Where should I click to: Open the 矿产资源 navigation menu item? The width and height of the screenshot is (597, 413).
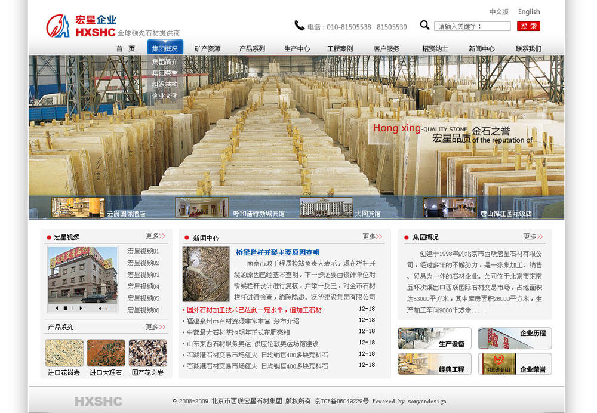tap(207, 48)
